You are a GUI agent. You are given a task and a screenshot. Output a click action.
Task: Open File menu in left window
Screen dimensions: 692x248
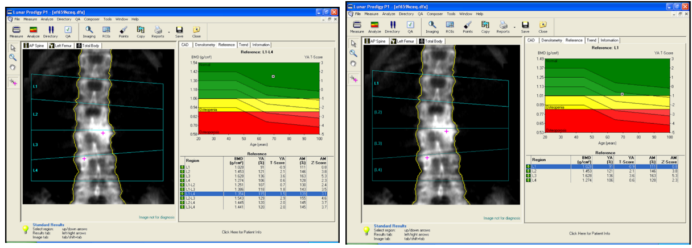click(x=17, y=19)
